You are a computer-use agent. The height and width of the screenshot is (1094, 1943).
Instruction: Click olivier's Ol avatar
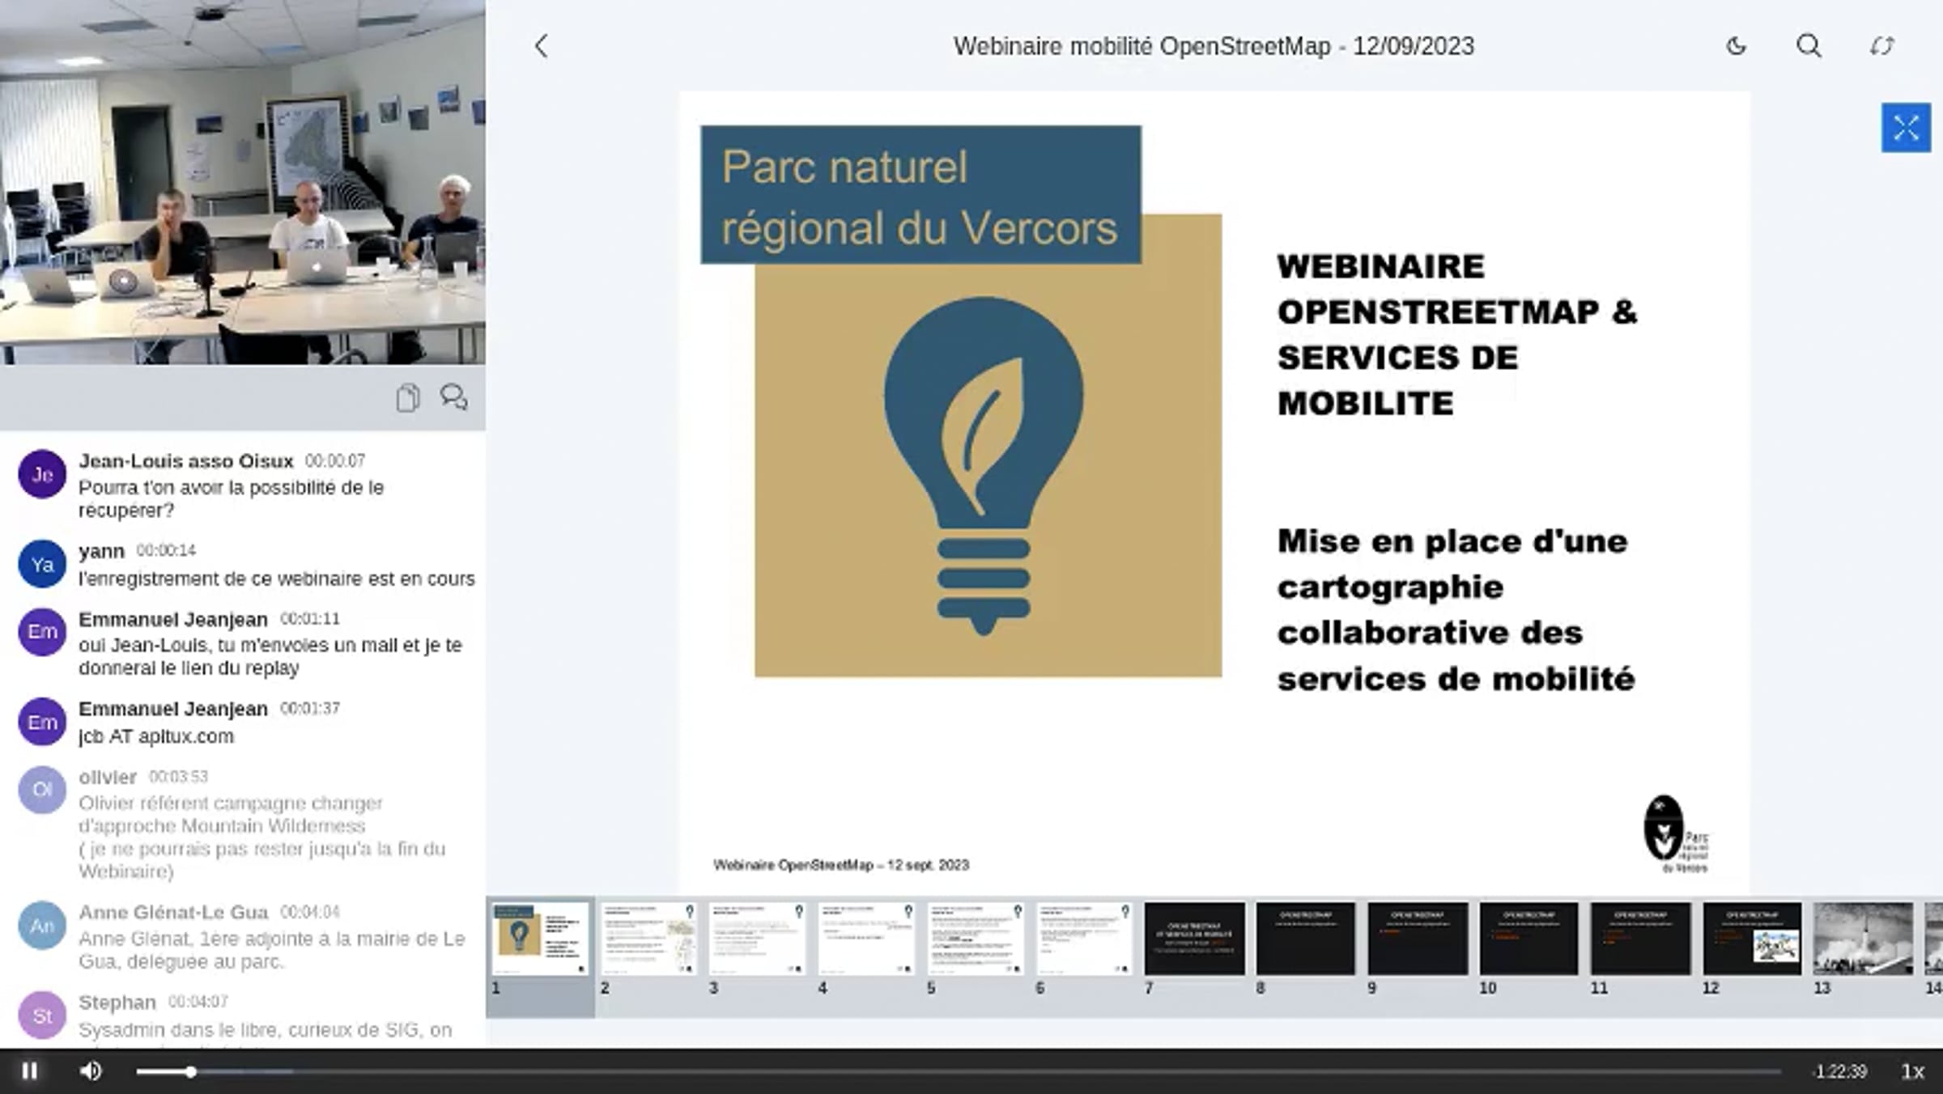point(42,790)
